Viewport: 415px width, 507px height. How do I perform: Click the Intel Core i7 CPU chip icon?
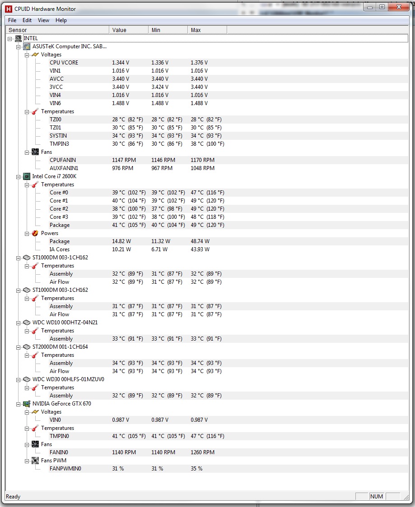[27, 176]
